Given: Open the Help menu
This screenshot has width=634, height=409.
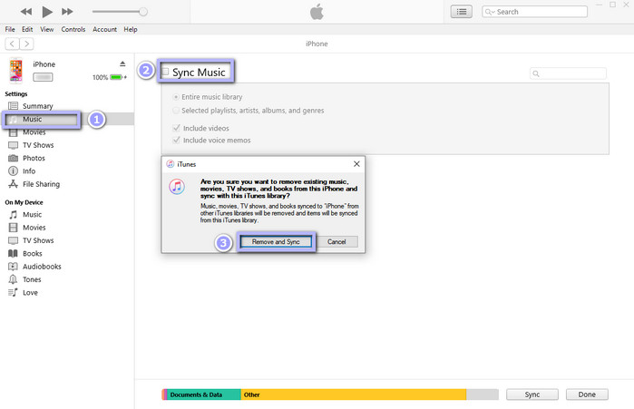Looking at the screenshot, I should click(131, 29).
